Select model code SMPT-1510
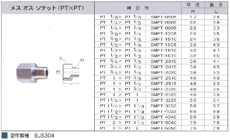The width and height of the screenshot is (230, 140). pyautogui.click(x=163, y=50)
